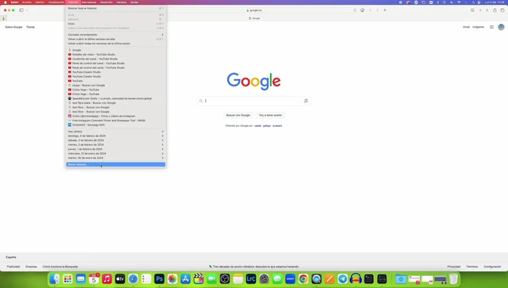Choose Mostrar todo el historial
This screenshot has width=508, height=288.
pyautogui.click(x=115, y=9)
